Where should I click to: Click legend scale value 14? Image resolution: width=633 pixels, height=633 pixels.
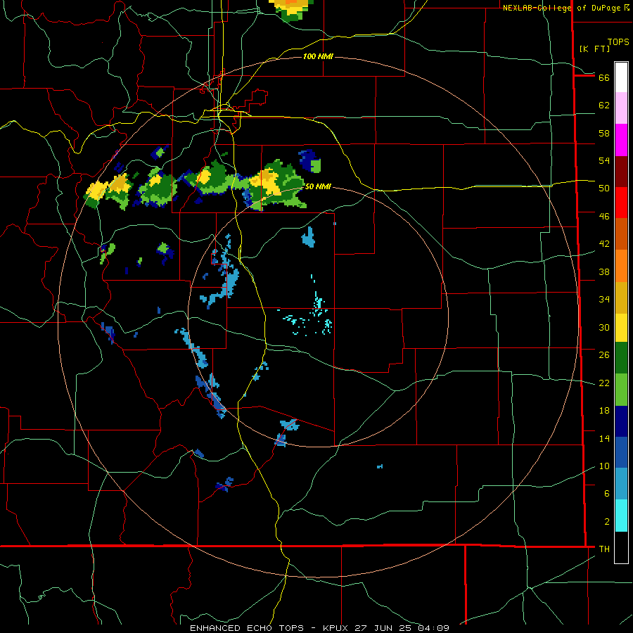point(604,438)
